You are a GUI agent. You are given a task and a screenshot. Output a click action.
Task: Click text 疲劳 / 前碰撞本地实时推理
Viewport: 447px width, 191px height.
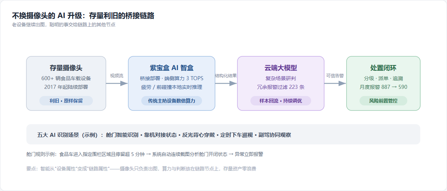(x=172, y=87)
